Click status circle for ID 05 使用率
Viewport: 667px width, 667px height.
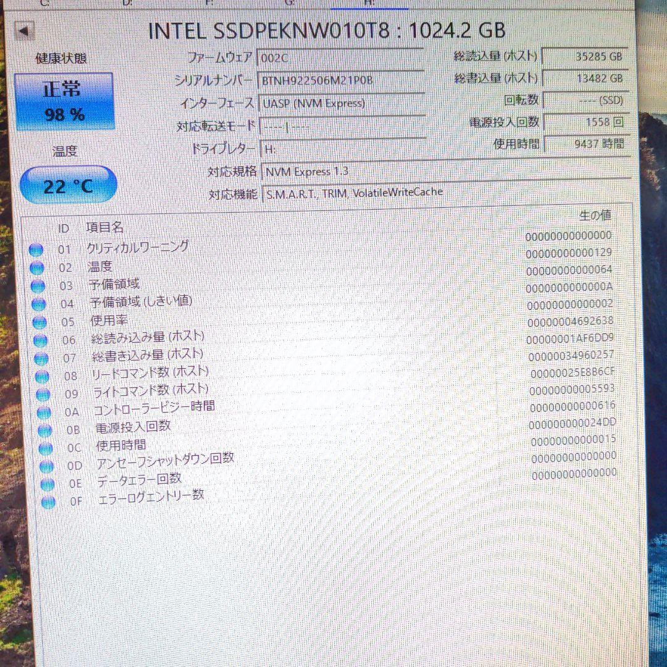point(40,323)
